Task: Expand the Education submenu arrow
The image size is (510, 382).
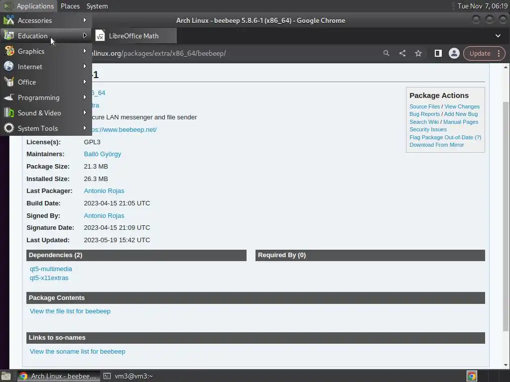Action: pyautogui.click(x=85, y=35)
